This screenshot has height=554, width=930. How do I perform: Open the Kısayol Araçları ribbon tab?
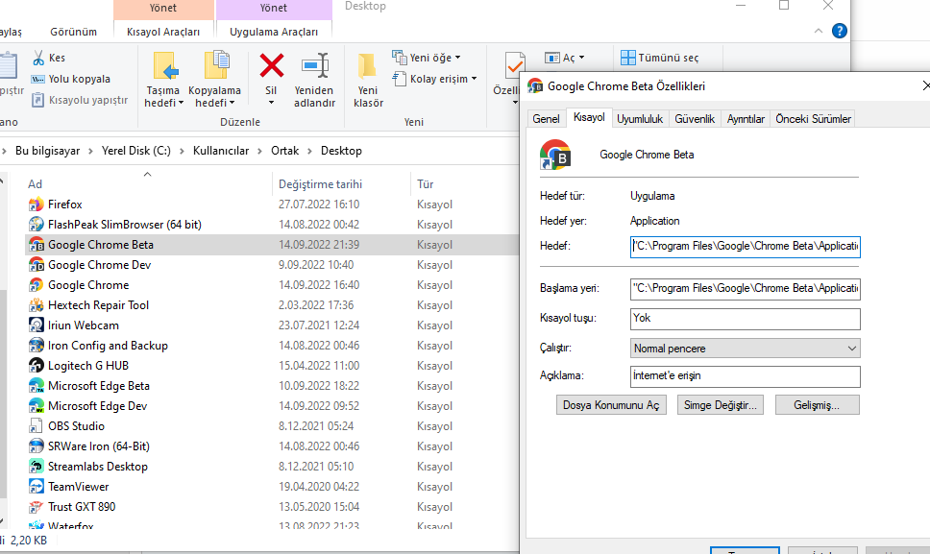coord(163,32)
